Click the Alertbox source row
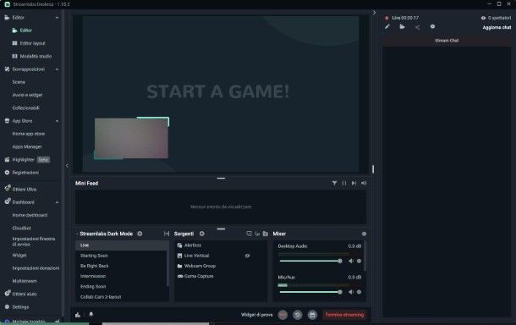The image size is (516, 325). click(221, 245)
